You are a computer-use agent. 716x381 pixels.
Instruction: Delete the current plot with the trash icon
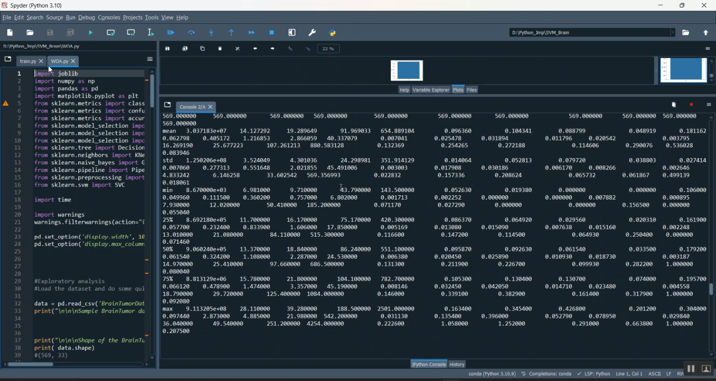pyautogui.click(x=220, y=49)
